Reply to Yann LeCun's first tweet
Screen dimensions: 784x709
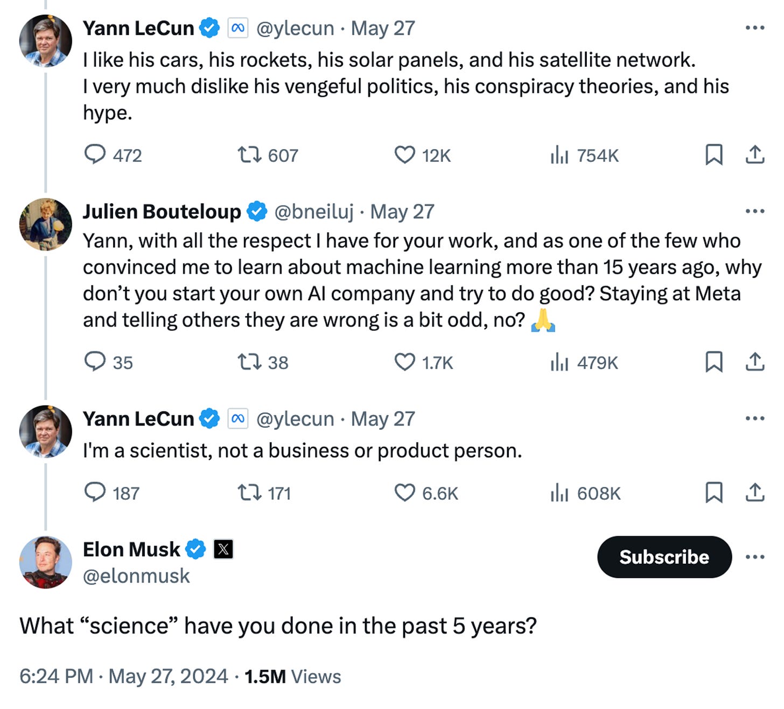coord(95,154)
